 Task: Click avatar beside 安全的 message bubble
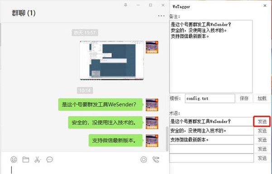pos(152,123)
